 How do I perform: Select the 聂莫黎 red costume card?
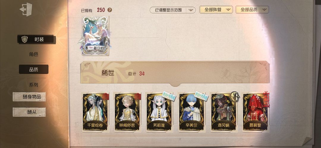tap(255, 112)
